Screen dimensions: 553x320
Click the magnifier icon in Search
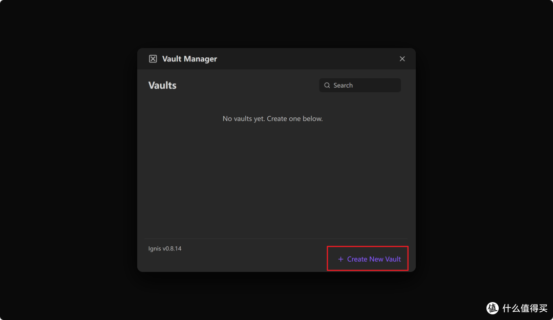(327, 86)
